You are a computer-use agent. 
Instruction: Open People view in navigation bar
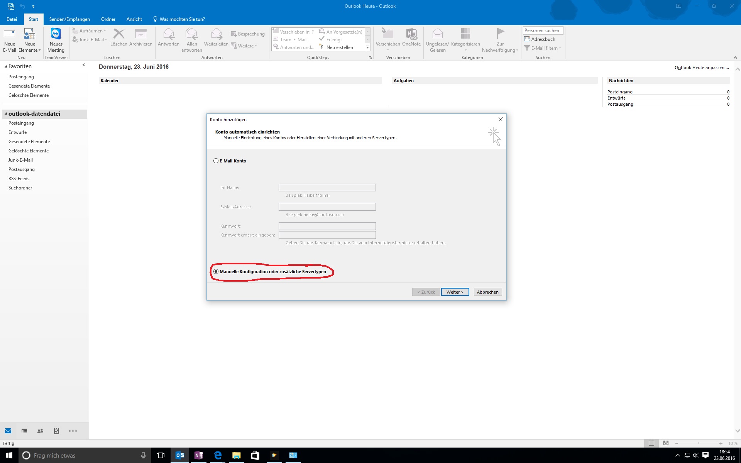point(40,431)
